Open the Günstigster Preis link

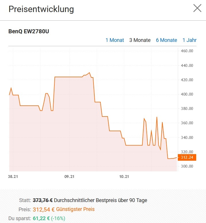coord(75,209)
